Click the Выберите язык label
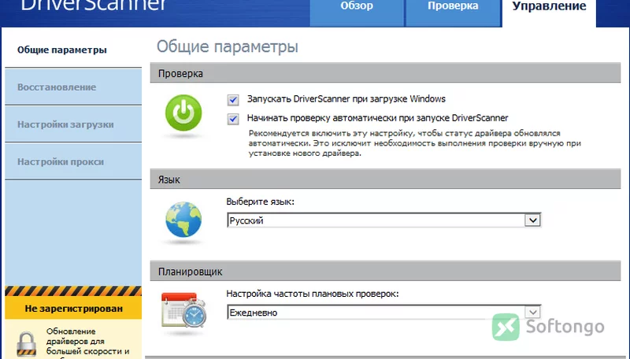 tap(261, 202)
